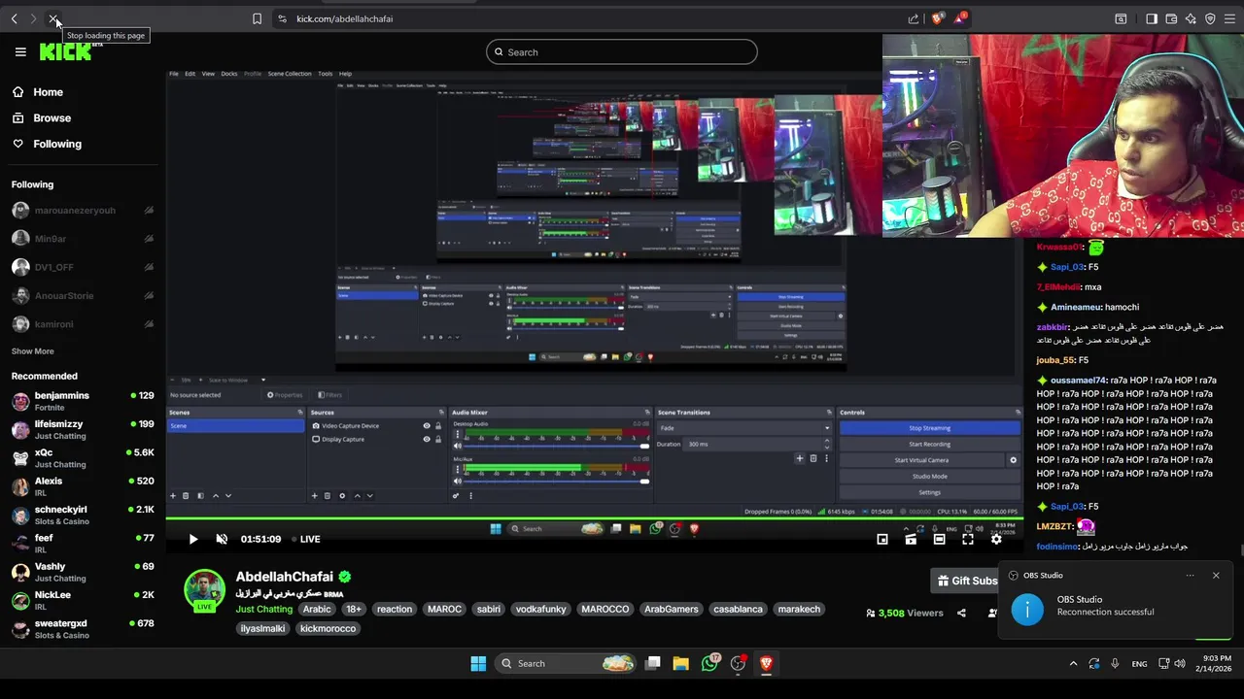Viewport: 1244px width, 699px height.
Task: Open the taskbar volume icon
Action: [1180, 664]
